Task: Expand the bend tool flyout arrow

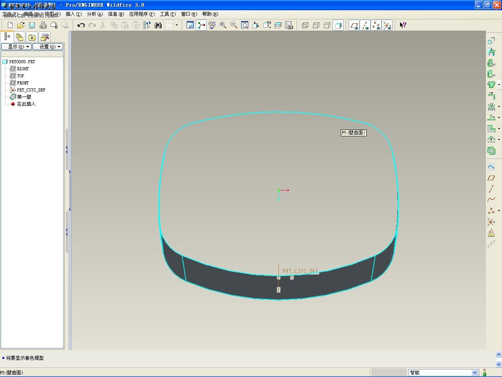Action: 499,107
